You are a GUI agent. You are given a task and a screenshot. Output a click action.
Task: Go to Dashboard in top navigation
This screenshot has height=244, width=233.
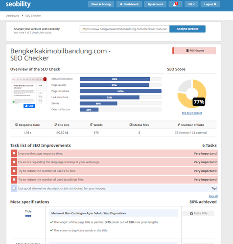click(129, 4)
